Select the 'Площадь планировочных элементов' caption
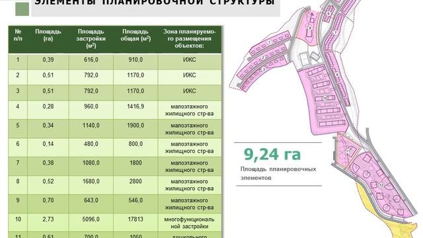Screen dimensions: 423x238 (278, 173)
